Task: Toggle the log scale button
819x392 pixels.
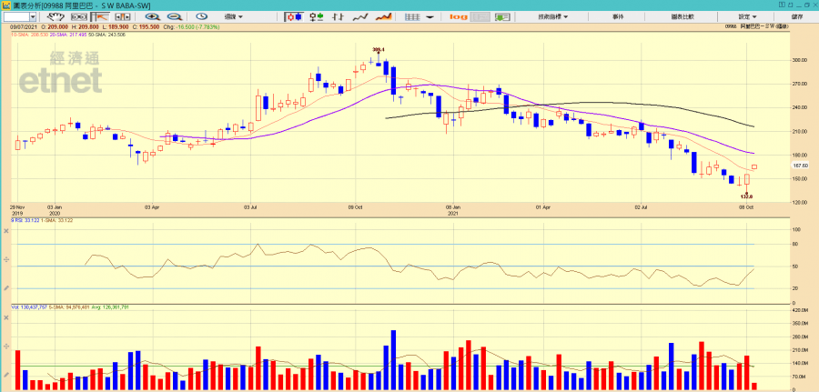Action: 458,16
